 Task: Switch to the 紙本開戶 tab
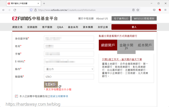click(x=145, y=45)
